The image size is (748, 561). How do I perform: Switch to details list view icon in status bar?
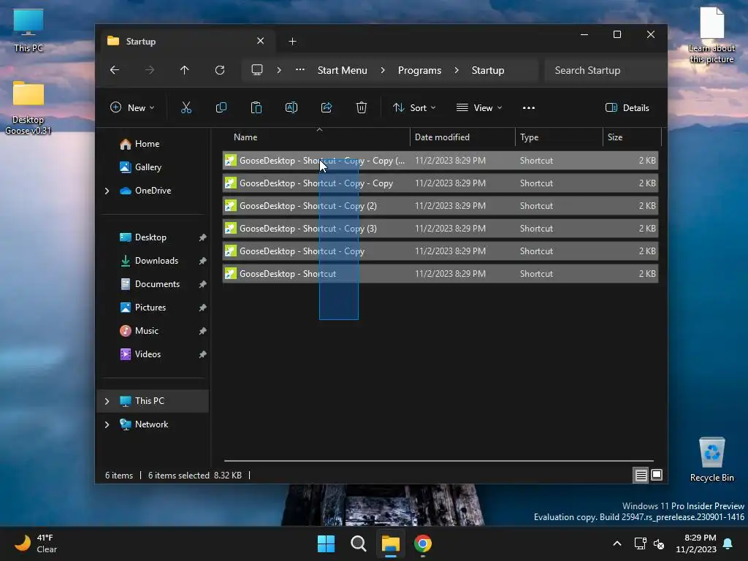[x=641, y=475]
